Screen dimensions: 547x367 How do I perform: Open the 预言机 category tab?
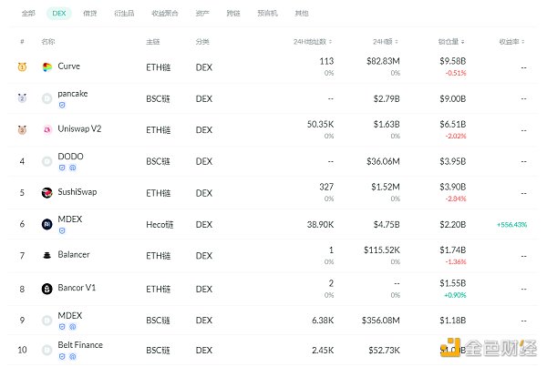pyautogui.click(x=268, y=14)
